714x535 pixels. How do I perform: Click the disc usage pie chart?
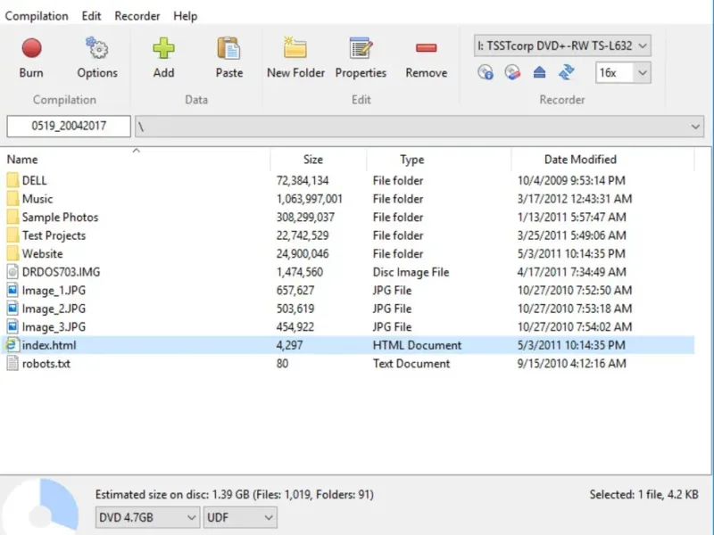point(39,506)
